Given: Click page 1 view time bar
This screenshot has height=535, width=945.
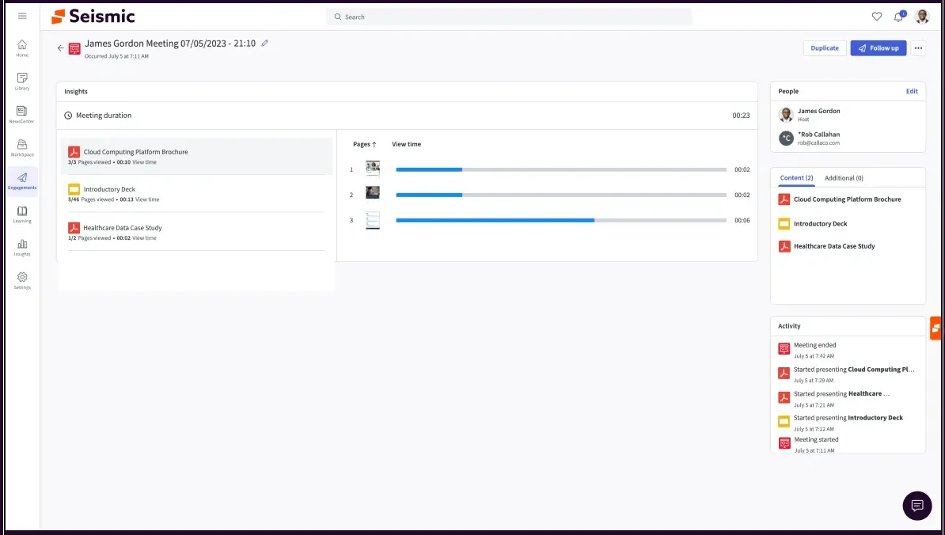Looking at the screenshot, I should point(560,170).
